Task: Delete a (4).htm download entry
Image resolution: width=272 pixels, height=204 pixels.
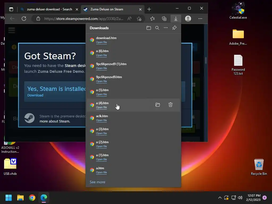Action: click(171, 105)
